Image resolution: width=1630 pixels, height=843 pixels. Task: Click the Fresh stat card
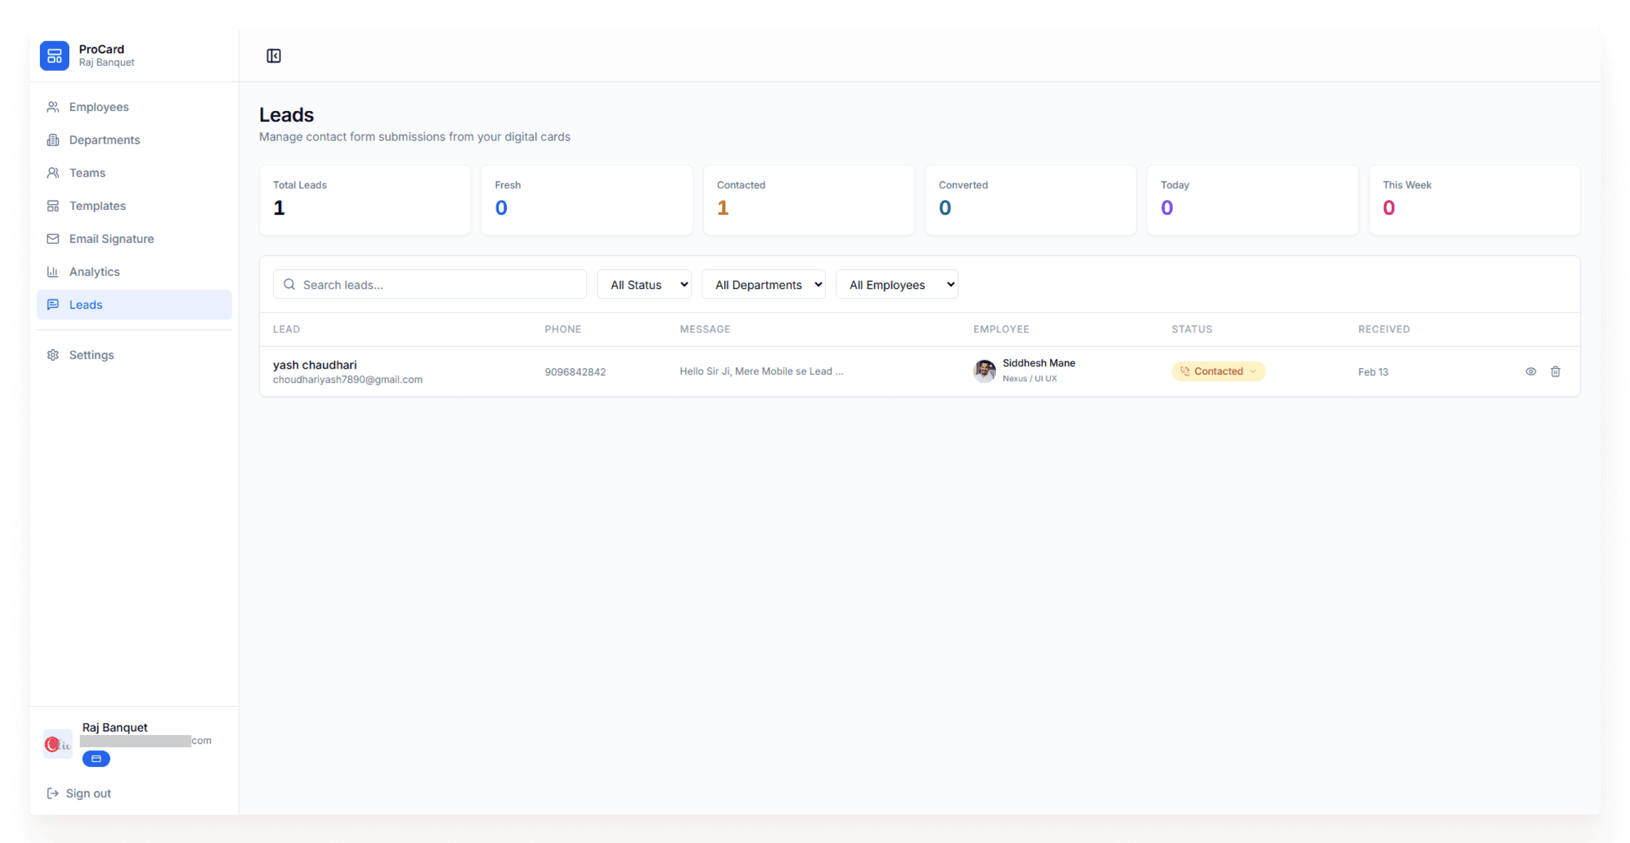pos(587,200)
